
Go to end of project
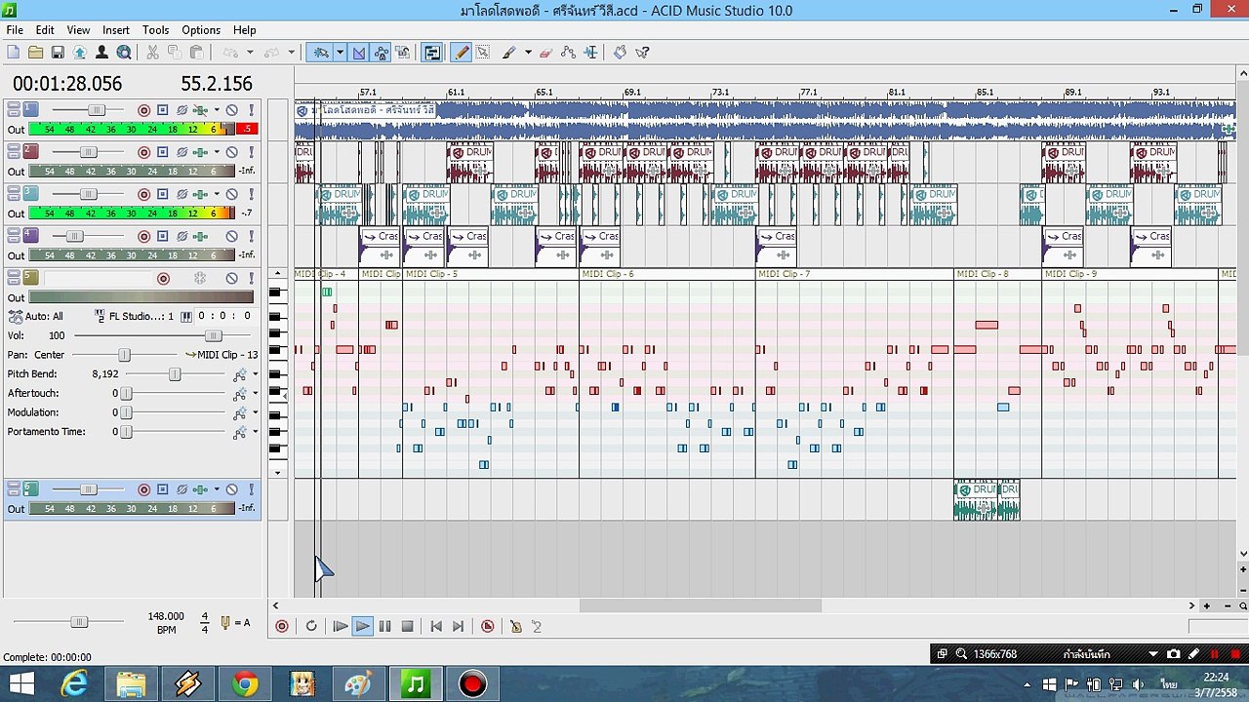(459, 626)
